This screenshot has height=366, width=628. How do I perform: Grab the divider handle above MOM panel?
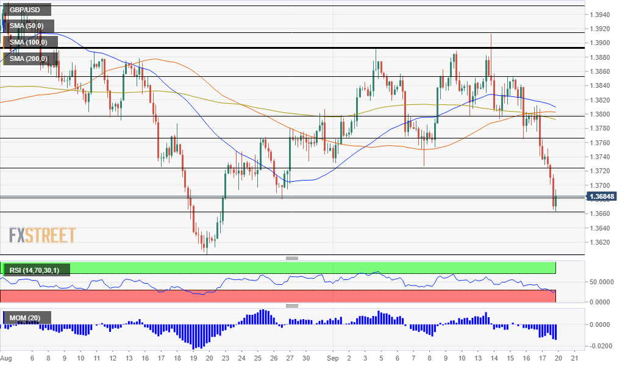[292, 306]
